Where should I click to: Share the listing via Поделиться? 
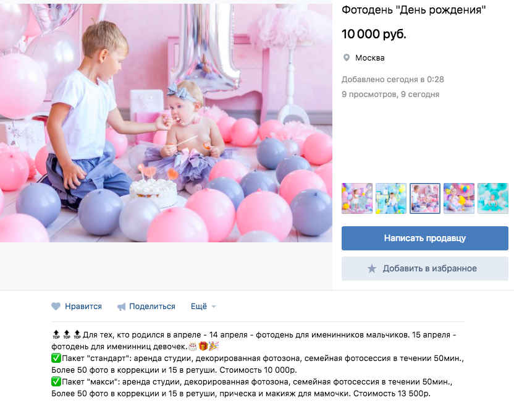(146, 307)
